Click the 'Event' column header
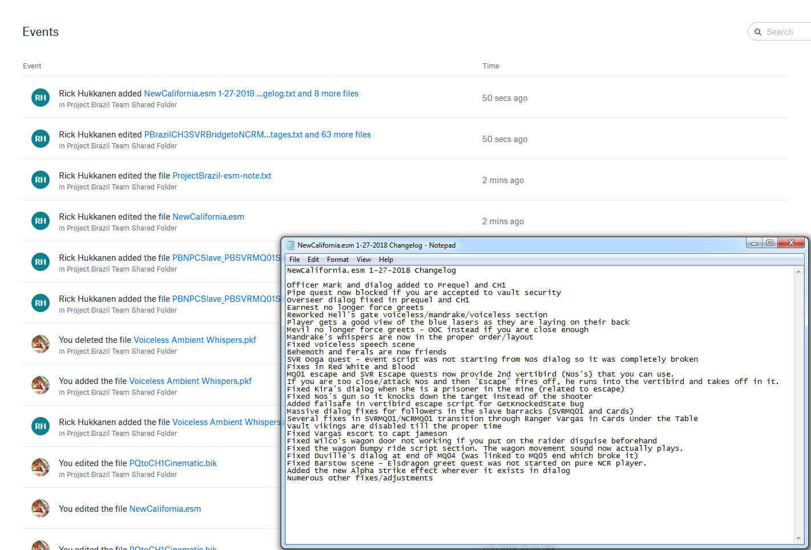Image resolution: width=811 pixels, height=550 pixels. point(32,66)
